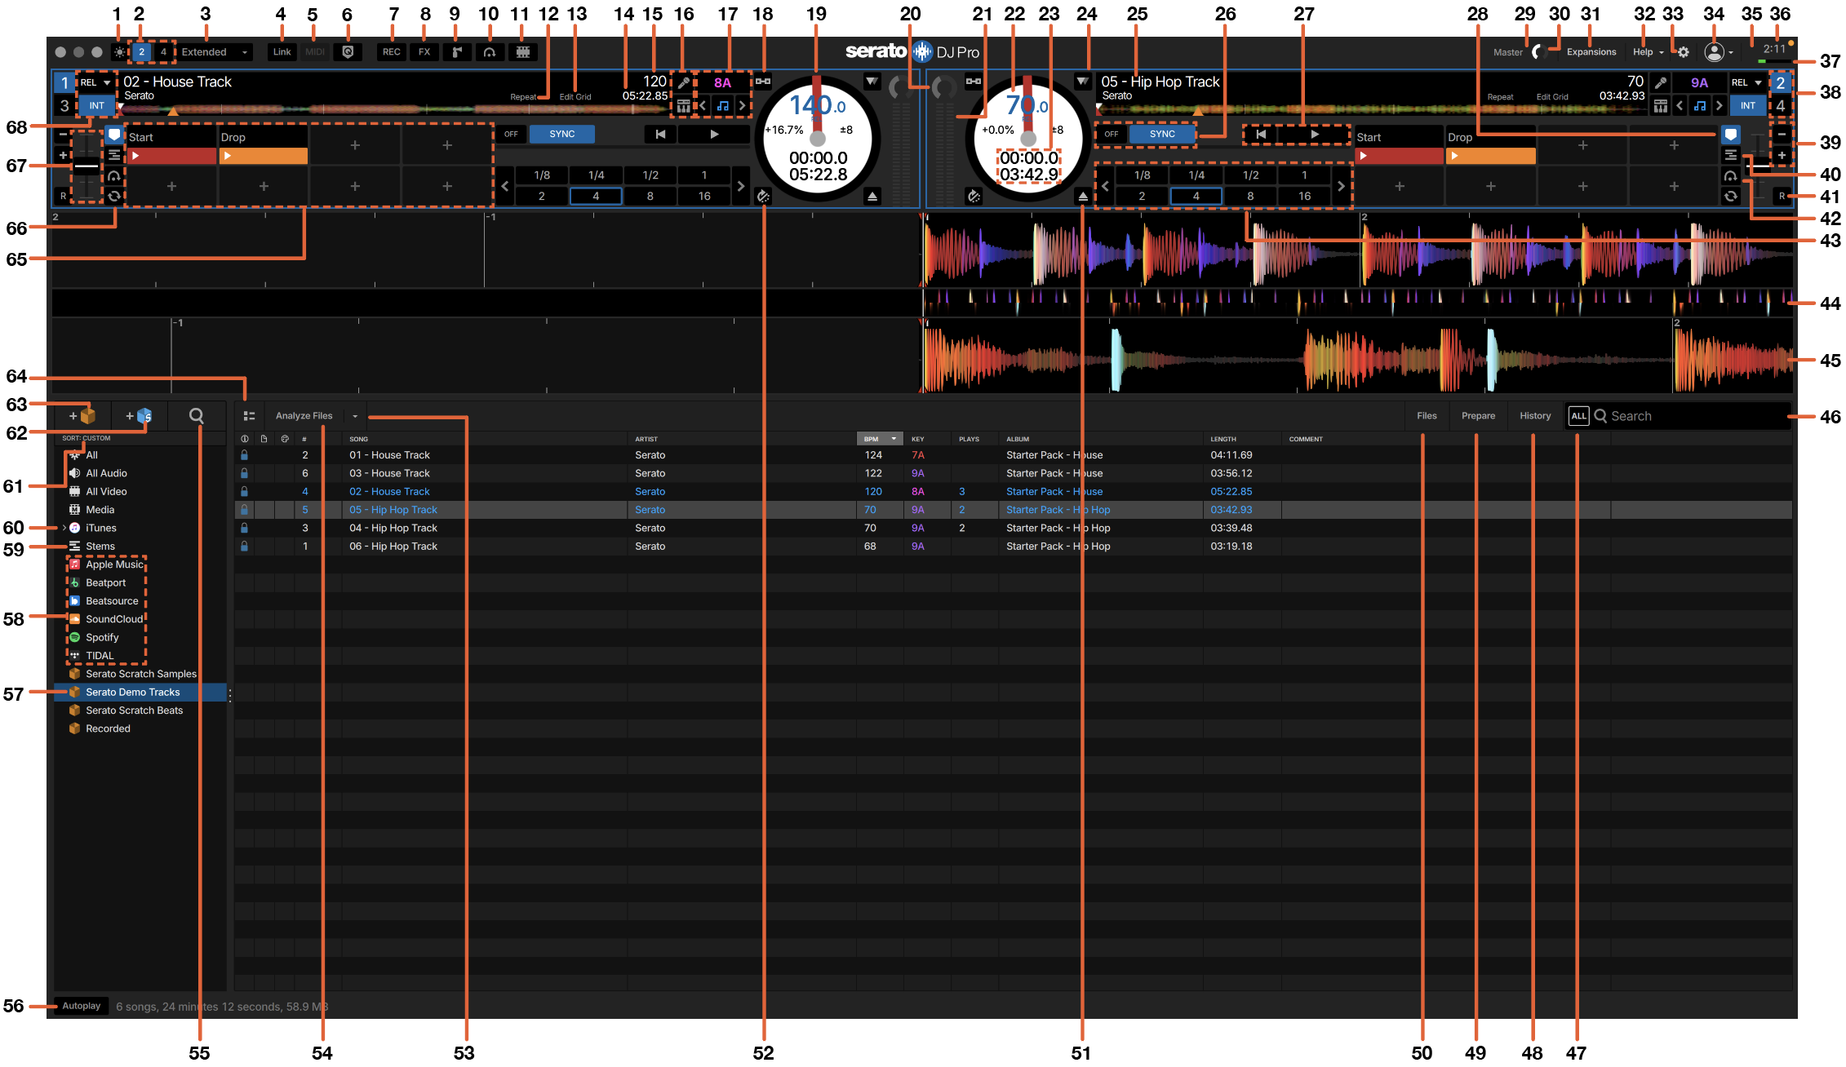Show previous loop sizes on deck 2
1846x1067 pixels.
[x=1105, y=186]
